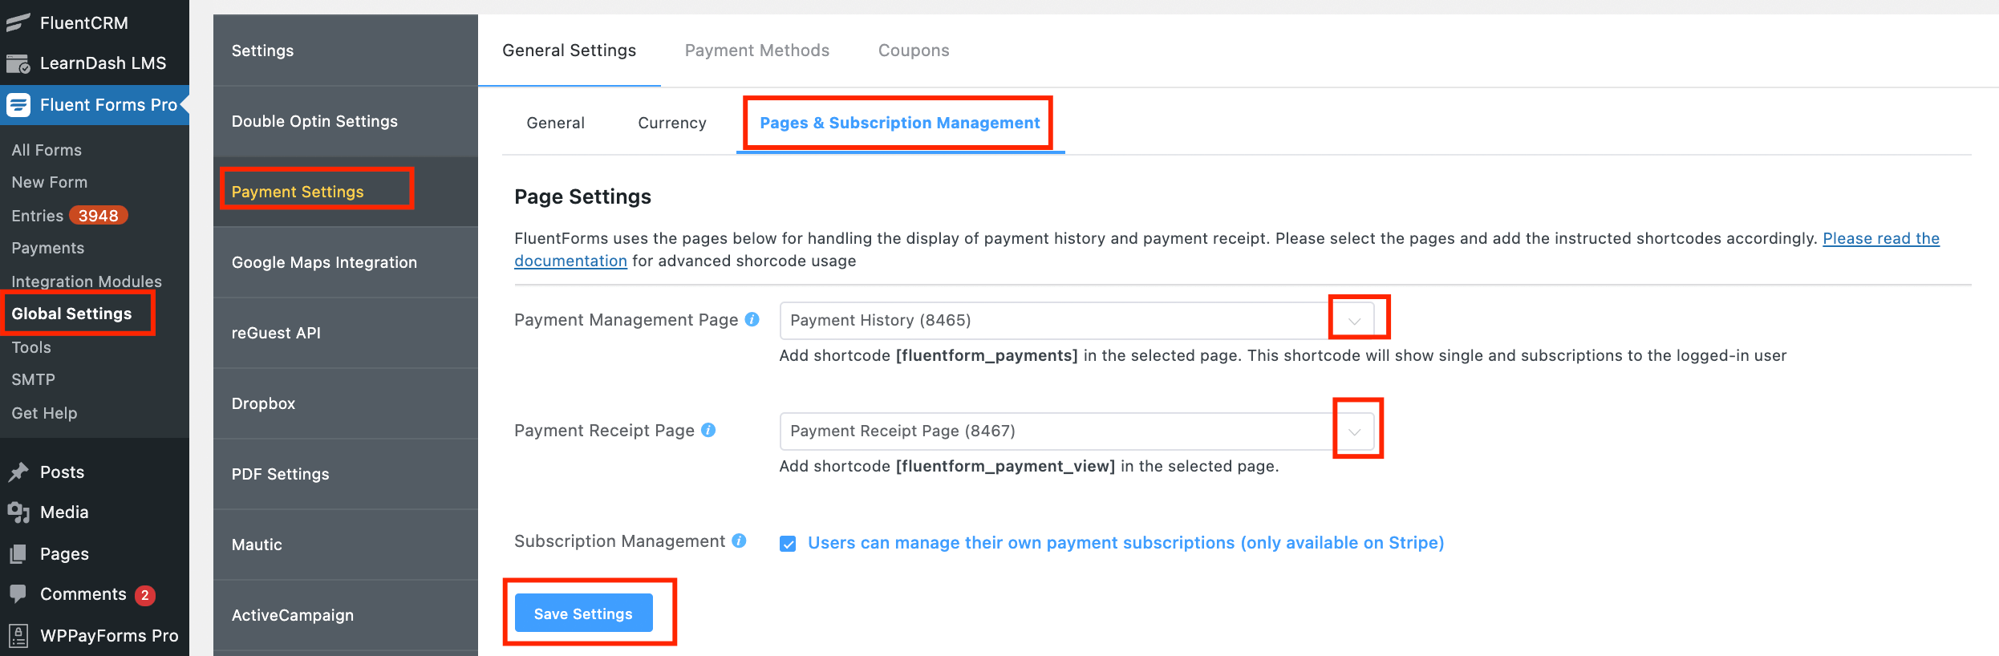1999x656 pixels.
Task: Open Double Optin Settings
Action: 345,121
